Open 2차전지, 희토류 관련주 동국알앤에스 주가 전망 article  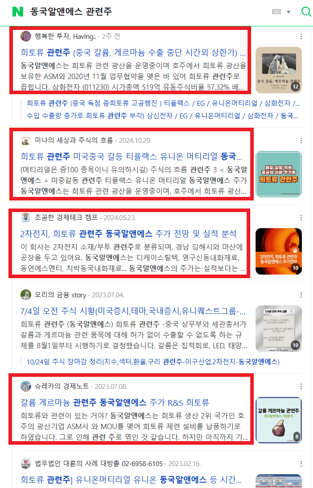point(128,234)
